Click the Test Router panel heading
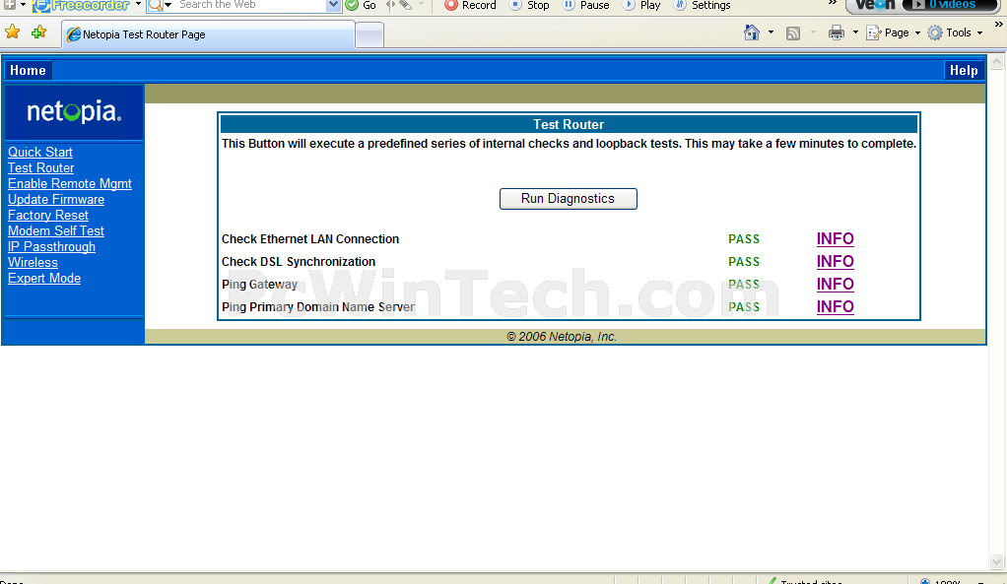This screenshot has width=1007, height=584. coord(569,124)
